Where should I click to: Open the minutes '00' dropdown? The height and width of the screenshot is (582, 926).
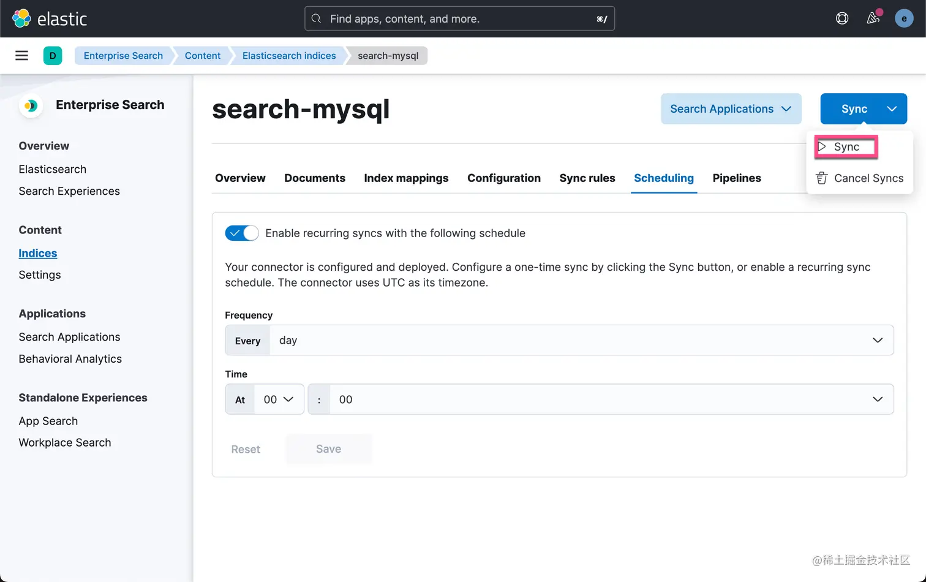click(611, 399)
